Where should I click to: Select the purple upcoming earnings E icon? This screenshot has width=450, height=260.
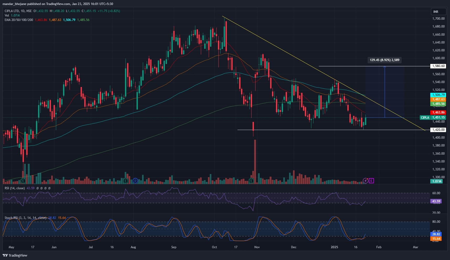point(371,181)
